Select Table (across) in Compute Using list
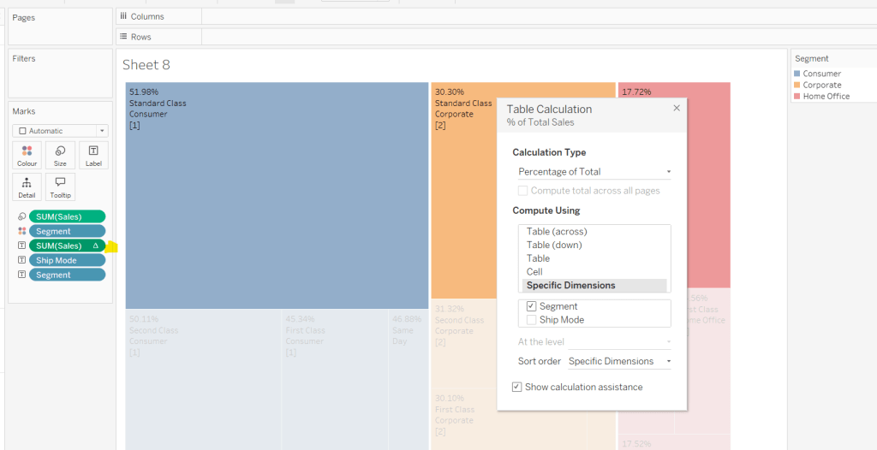The height and width of the screenshot is (450, 877). point(557,232)
